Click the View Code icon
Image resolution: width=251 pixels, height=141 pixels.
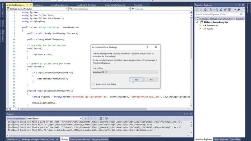click(x=235, y=10)
